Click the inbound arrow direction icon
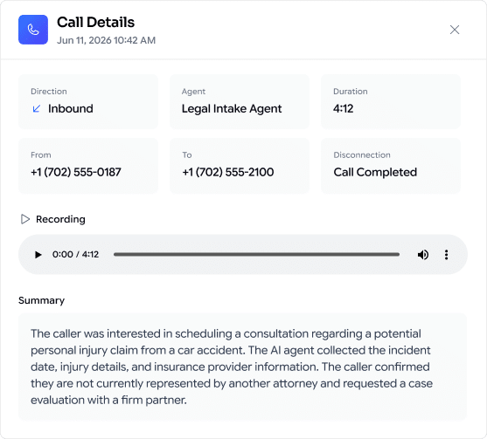487x439 pixels. [37, 108]
